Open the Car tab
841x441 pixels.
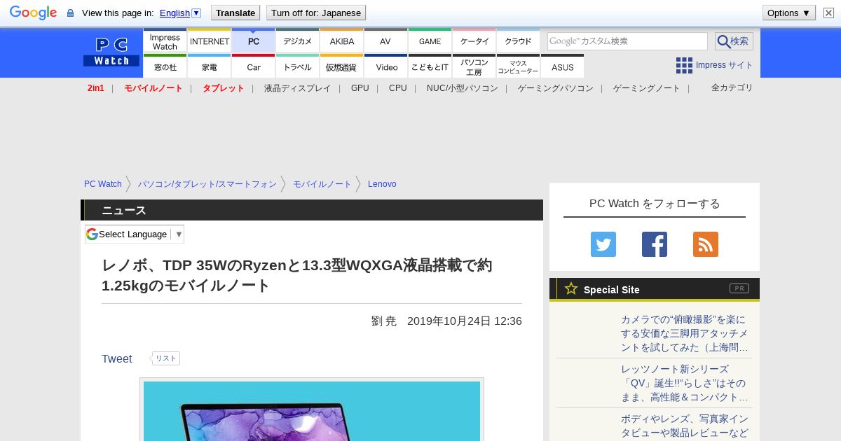click(253, 66)
